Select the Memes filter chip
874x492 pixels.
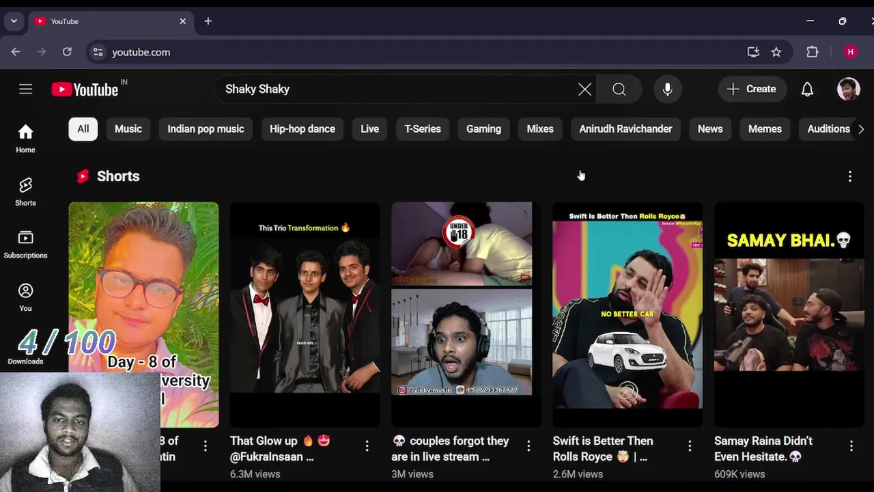(x=765, y=128)
